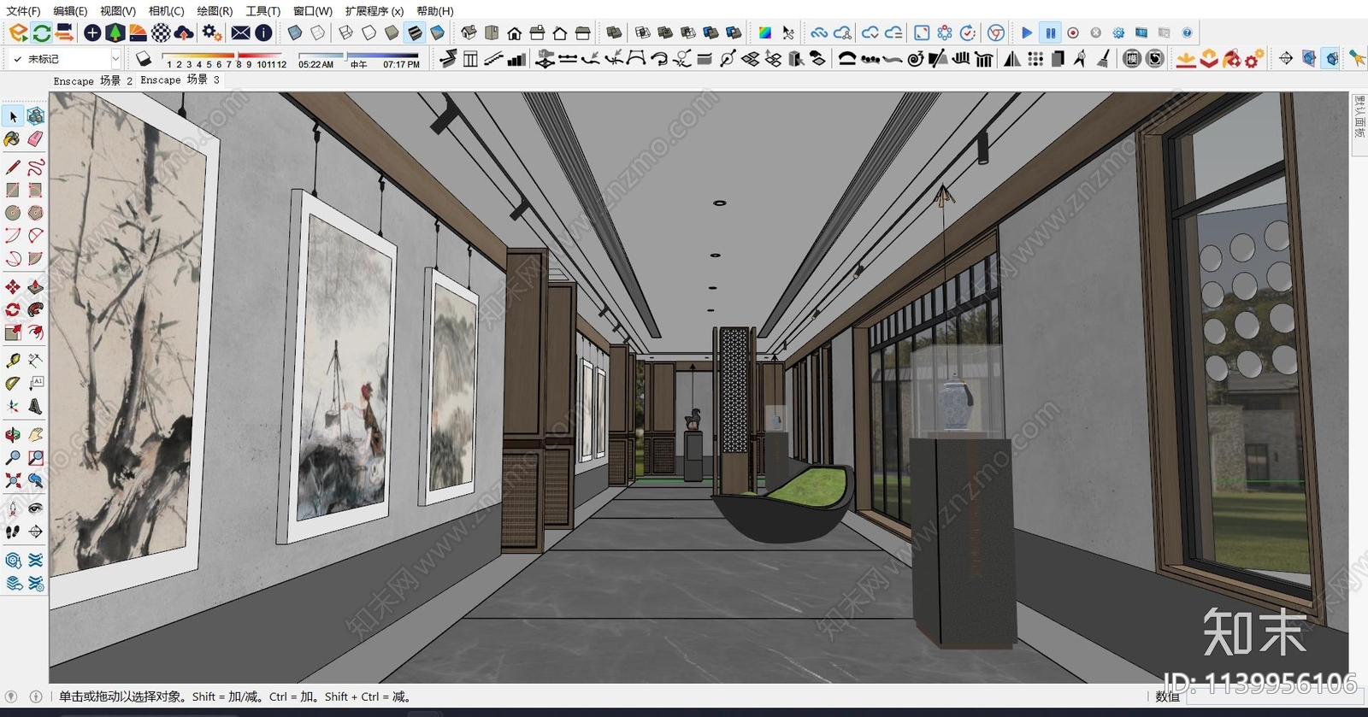Toggle Enscape live updates sync icon
The image size is (1368, 717).
41,32
